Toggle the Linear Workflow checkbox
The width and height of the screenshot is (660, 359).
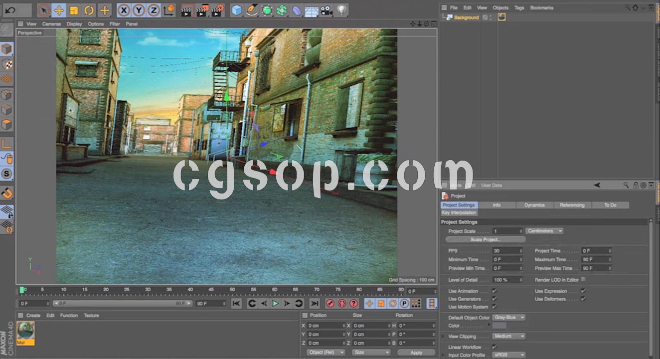click(x=494, y=347)
